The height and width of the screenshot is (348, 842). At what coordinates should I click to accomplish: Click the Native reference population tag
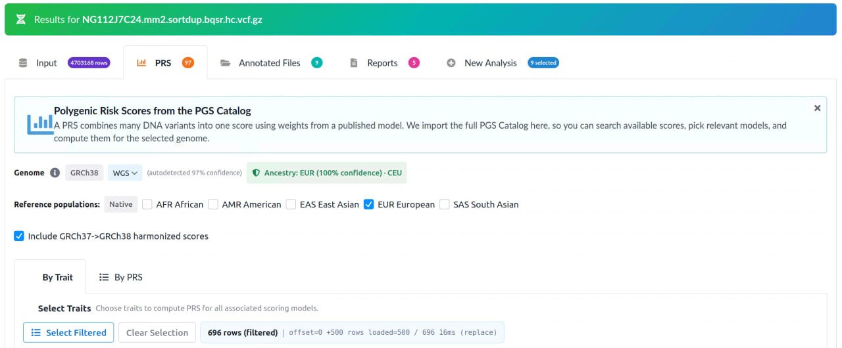point(121,204)
